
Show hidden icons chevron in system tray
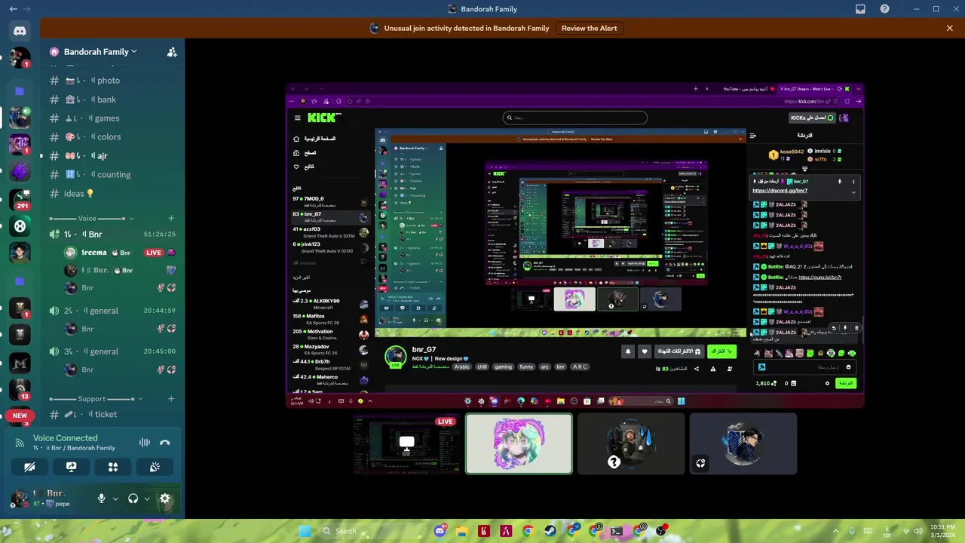pyautogui.click(x=837, y=531)
